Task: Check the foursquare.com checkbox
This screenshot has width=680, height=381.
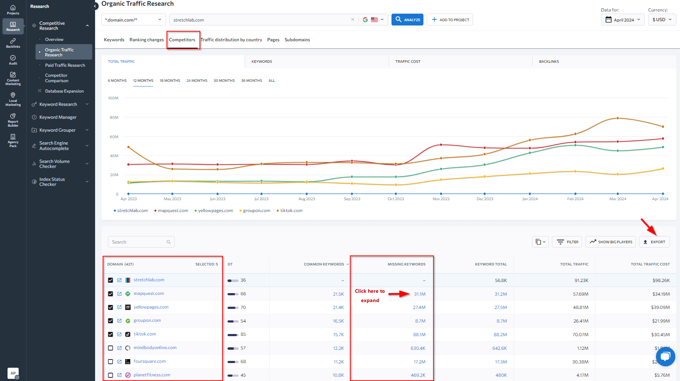Action: coord(111,362)
